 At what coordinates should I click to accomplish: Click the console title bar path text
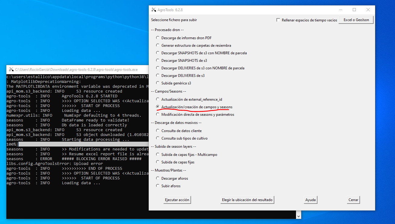pyautogui.click(x=76, y=70)
